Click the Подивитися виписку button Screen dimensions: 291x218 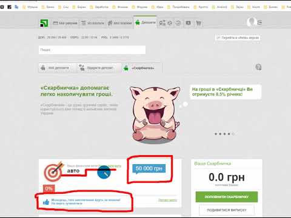tap(227, 210)
